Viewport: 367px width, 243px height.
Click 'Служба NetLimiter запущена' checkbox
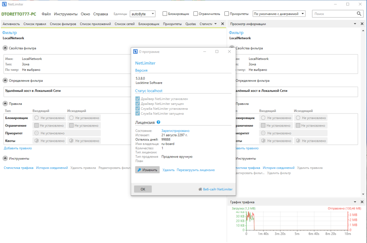coord(137,113)
